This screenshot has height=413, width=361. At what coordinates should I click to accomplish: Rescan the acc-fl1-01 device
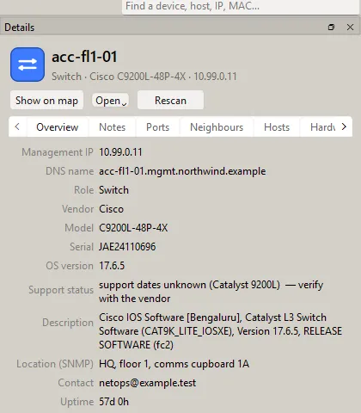(170, 100)
